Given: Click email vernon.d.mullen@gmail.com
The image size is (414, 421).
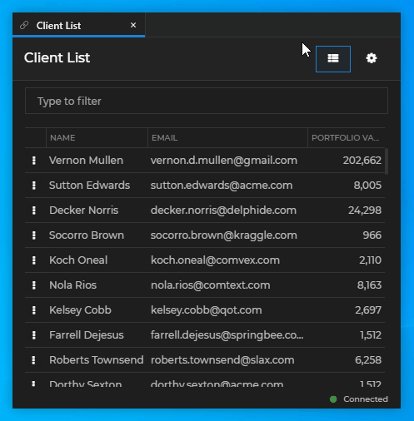Looking at the screenshot, I should (224, 161).
